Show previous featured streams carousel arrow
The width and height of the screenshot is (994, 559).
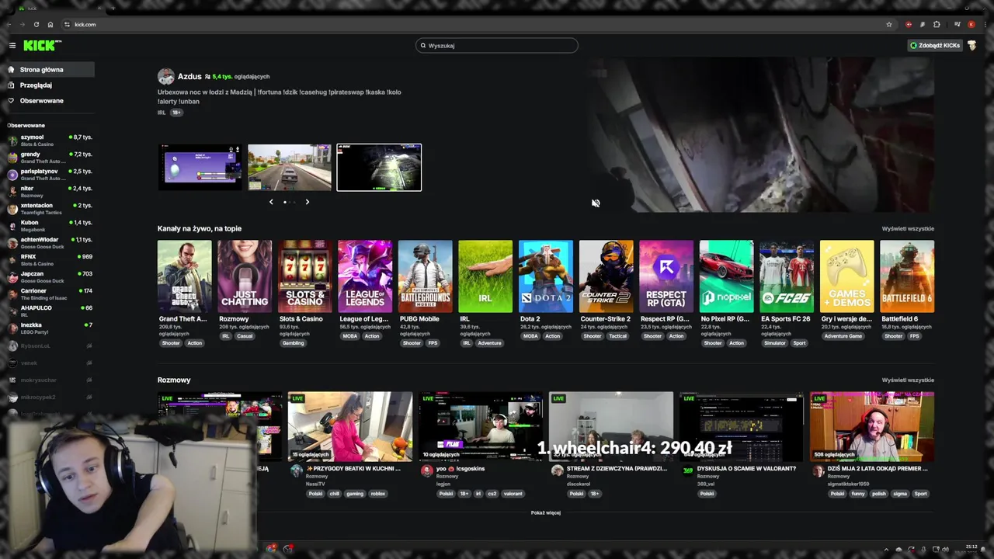coord(271,202)
